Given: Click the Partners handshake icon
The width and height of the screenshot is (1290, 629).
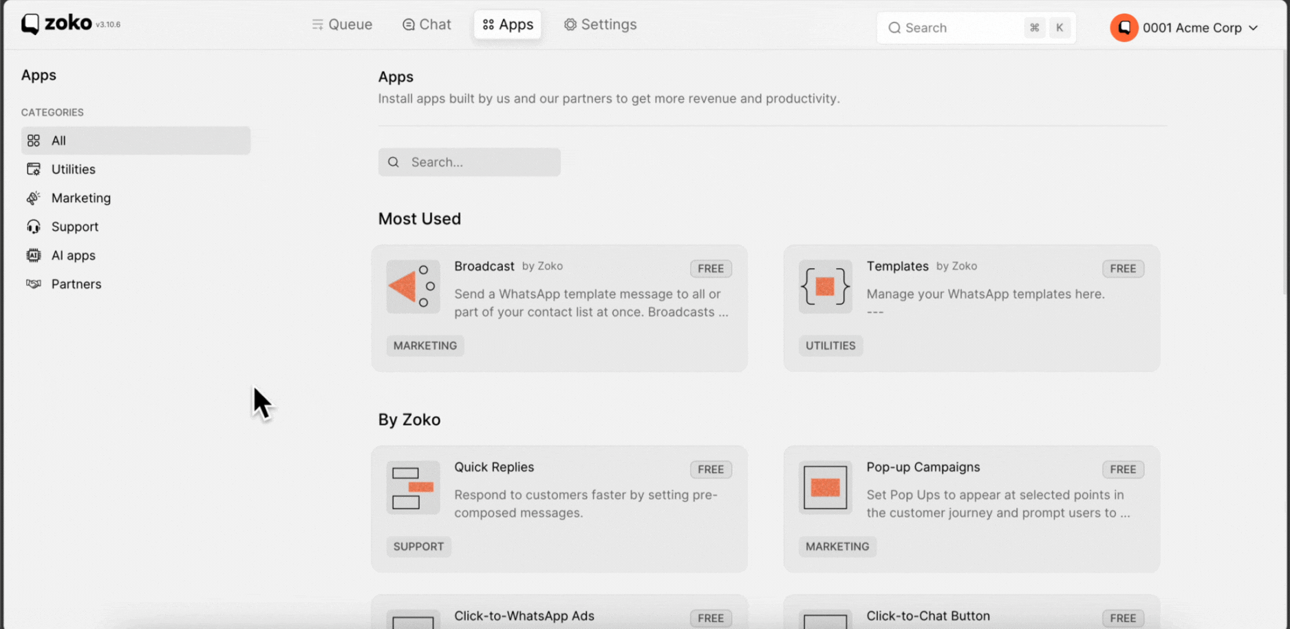Looking at the screenshot, I should pyautogui.click(x=33, y=284).
